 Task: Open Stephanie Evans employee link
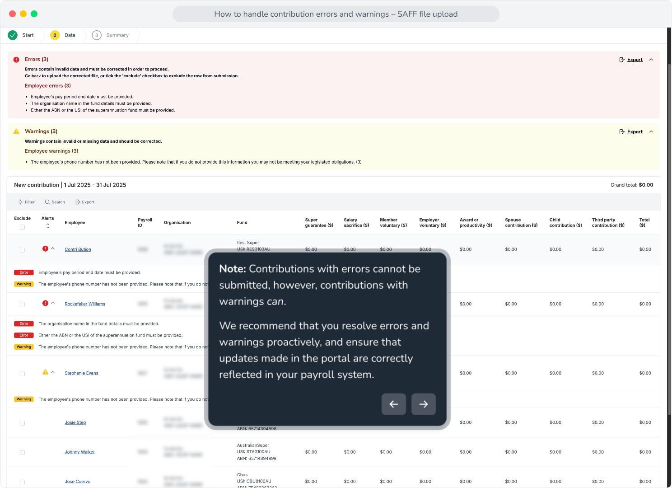point(81,373)
